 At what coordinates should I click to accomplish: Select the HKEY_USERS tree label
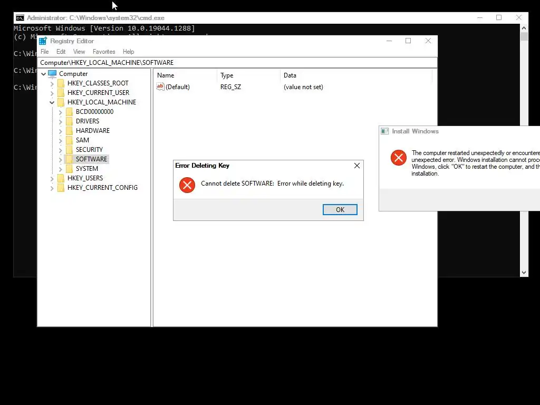pyautogui.click(x=85, y=178)
